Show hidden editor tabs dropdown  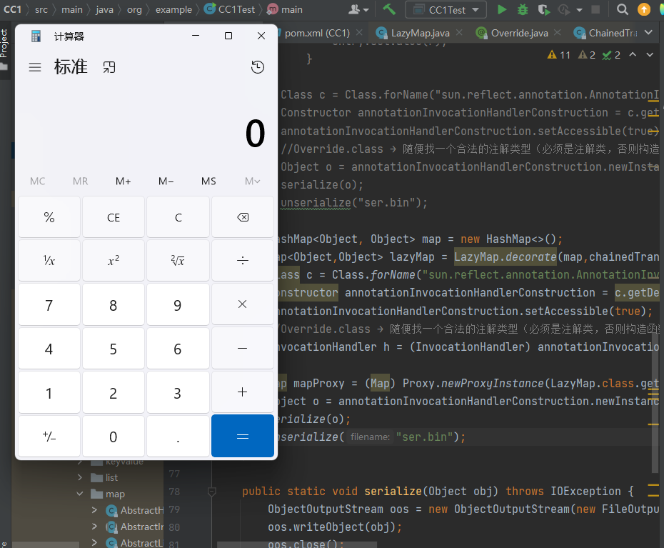pos(649,32)
